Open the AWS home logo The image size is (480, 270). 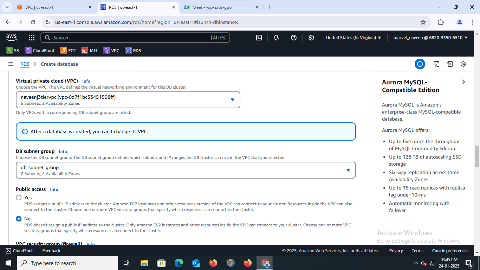tap(11, 37)
